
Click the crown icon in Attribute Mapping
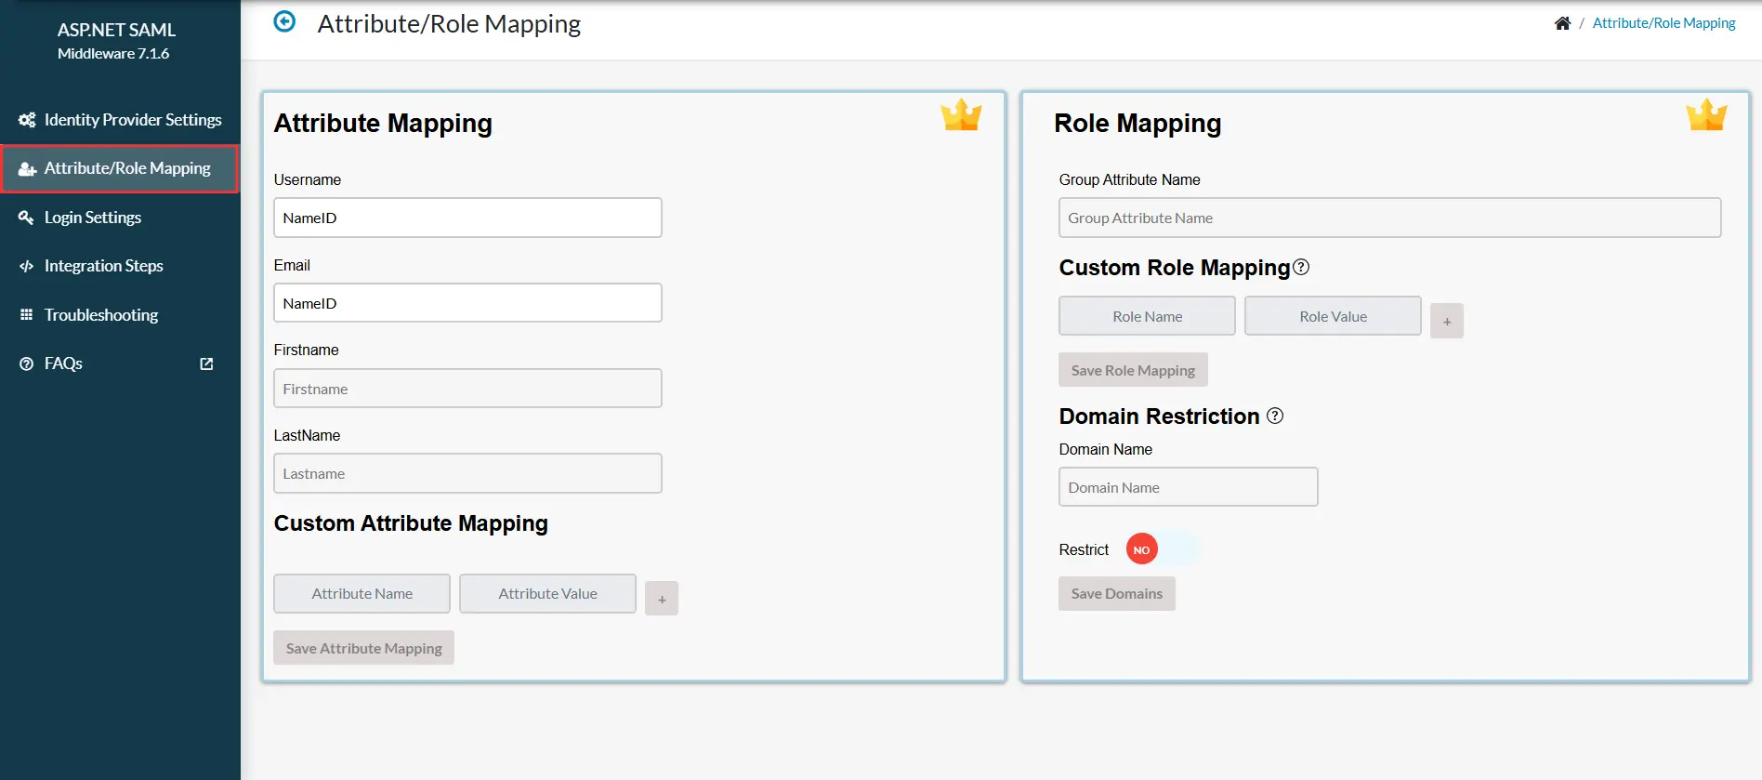(961, 115)
